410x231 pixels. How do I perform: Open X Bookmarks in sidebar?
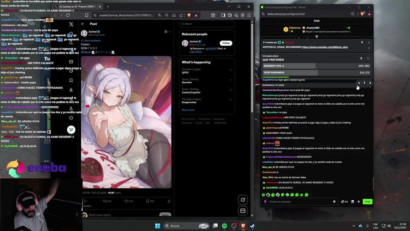(x=71, y=80)
